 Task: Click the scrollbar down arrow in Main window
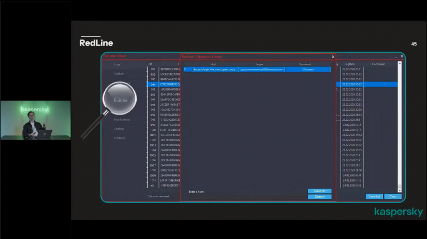[x=399, y=191]
